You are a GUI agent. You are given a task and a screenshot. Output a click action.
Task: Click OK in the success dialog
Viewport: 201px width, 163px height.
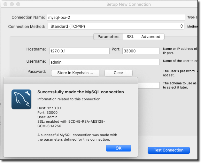(119, 148)
